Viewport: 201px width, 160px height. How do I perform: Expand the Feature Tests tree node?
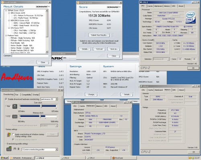(6, 36)
